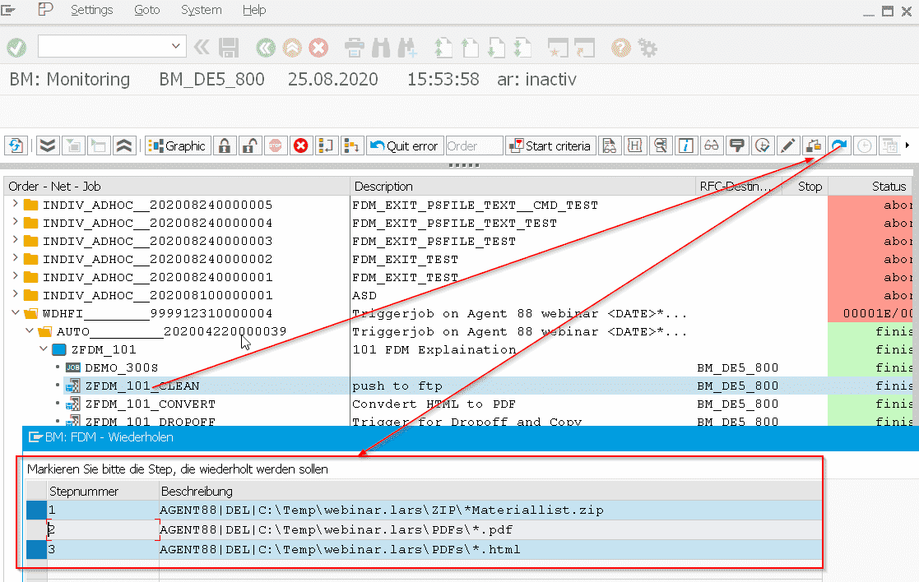Click the speech bubble comment icon
This screenshot has height=582, width=919.
(737, 145)
